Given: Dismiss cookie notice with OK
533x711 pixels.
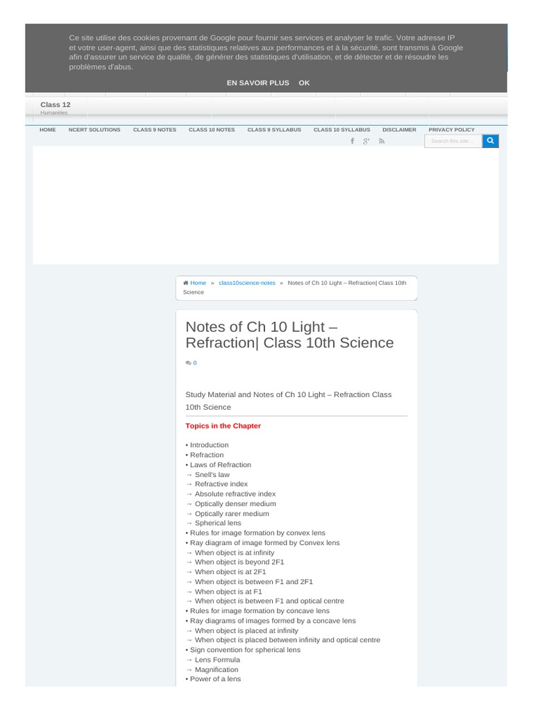Looking at the screenshot, I should (304, 83).
